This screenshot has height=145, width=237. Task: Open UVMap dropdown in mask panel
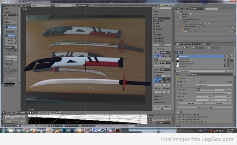pyautogui.click(x=11, y=71)
